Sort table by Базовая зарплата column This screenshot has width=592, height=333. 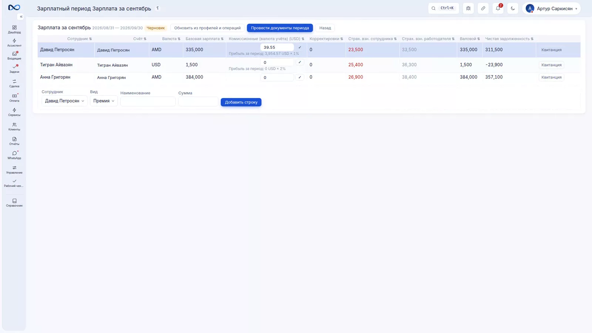pos(204,39)
